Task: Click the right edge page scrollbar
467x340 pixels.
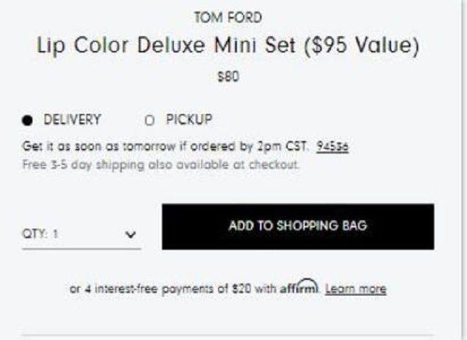Action: coord(463,170)
